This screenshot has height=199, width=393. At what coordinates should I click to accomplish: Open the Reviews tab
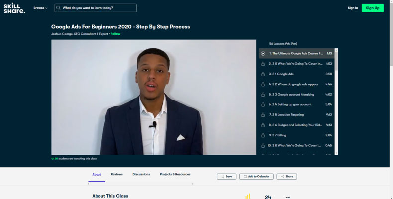click(117, 174)
